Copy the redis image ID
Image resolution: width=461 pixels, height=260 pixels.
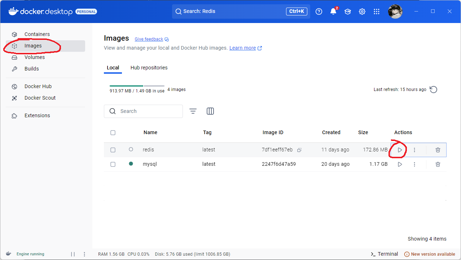299,150
